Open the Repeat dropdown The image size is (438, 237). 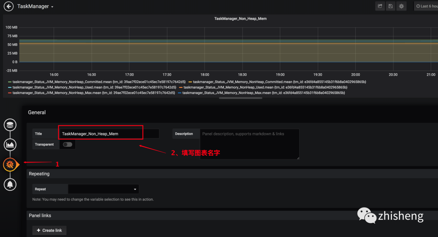tap(103, 189)
